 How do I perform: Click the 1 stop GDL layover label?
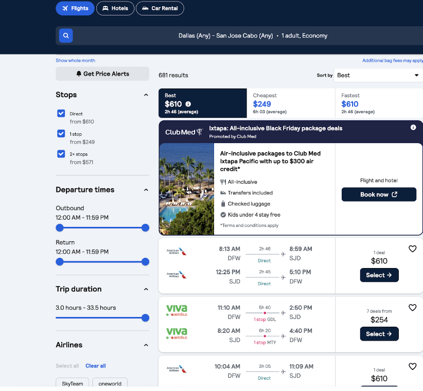265,319
